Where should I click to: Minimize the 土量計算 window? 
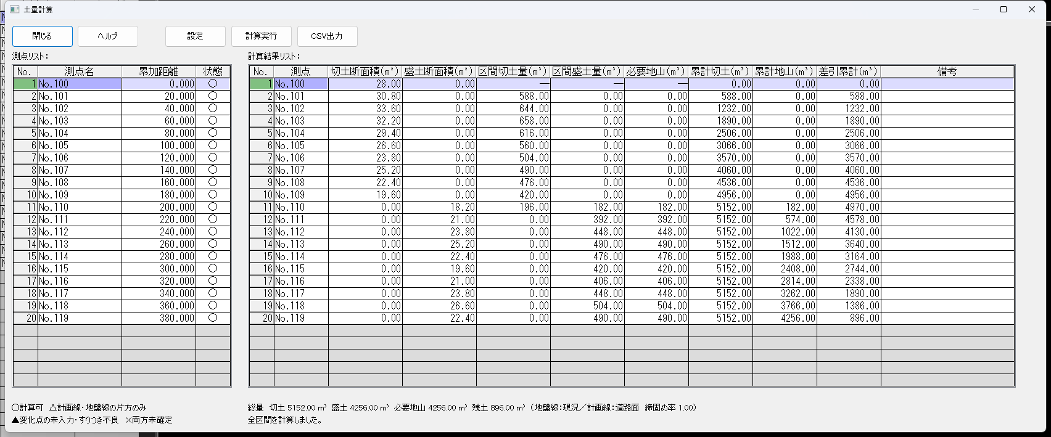[x=975, y=9]
